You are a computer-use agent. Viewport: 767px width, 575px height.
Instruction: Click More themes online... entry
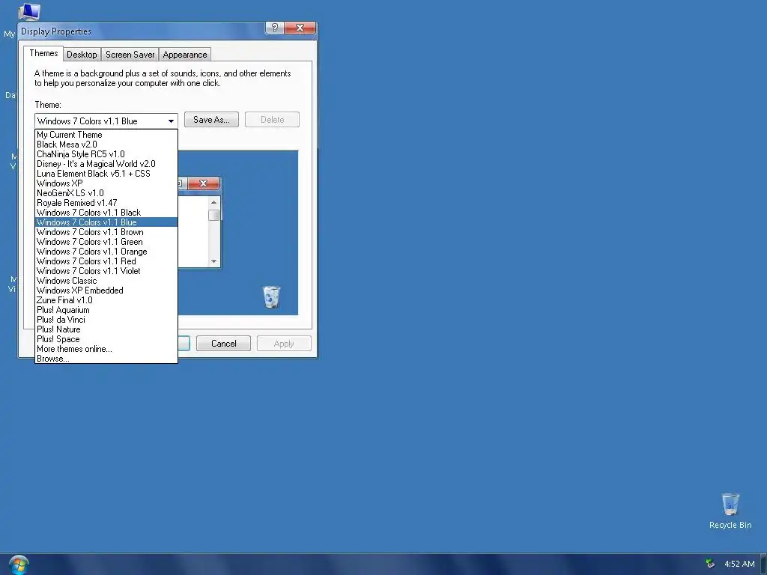tap(106, 349)
